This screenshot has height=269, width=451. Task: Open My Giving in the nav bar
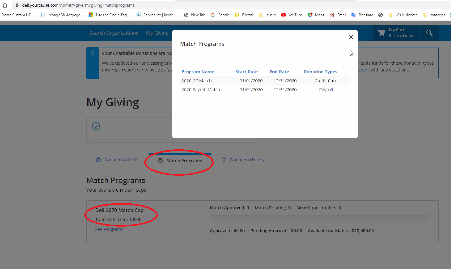point(157,33)
